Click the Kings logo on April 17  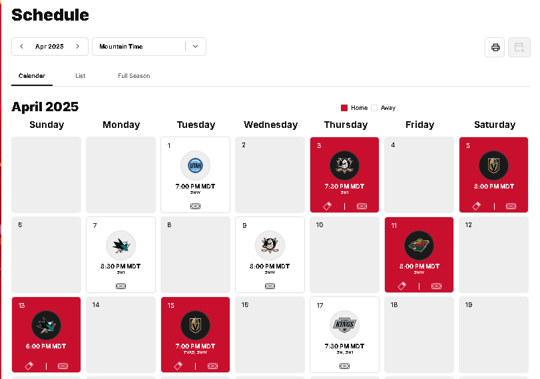(344, 325)
